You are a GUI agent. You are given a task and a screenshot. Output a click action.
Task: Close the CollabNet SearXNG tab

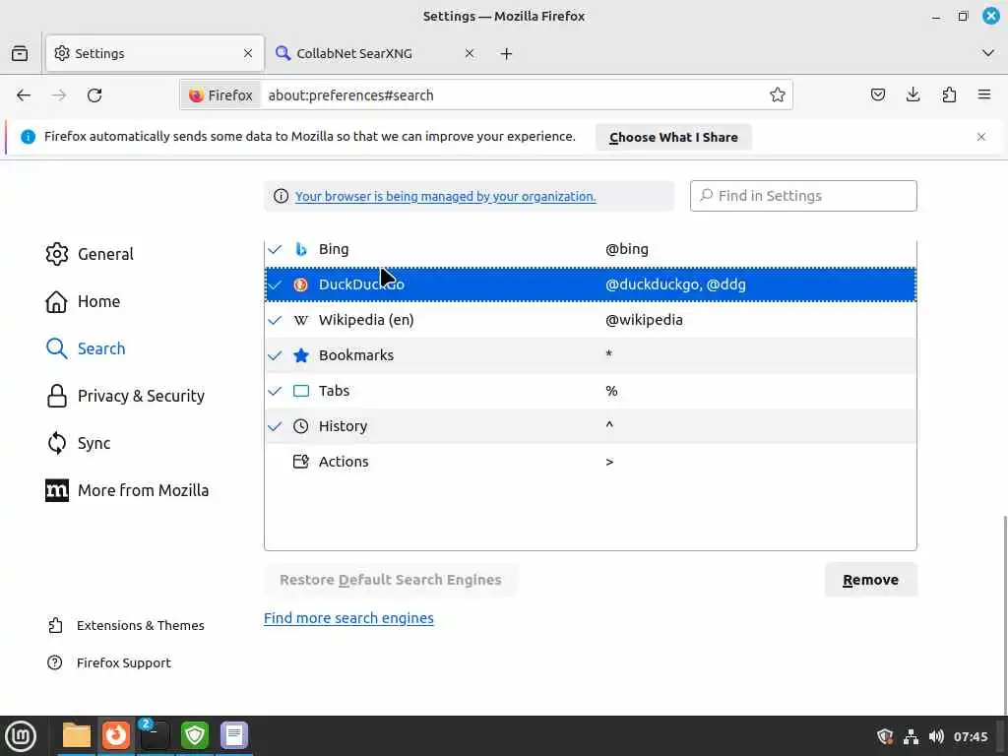pos(470,53)
